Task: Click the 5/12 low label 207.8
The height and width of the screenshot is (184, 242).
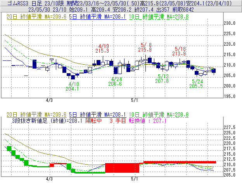Action: click(x=162, y=81)
